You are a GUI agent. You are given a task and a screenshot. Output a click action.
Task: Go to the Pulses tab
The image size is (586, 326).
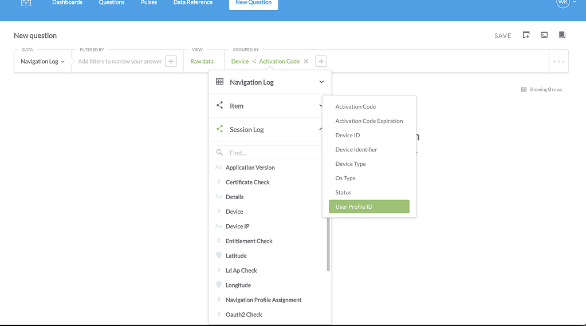point(149,3)
